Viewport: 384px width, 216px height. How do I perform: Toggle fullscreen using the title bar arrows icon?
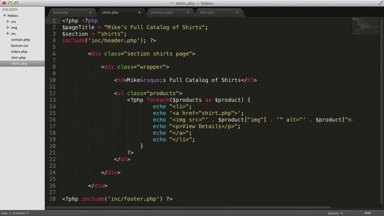380,3
